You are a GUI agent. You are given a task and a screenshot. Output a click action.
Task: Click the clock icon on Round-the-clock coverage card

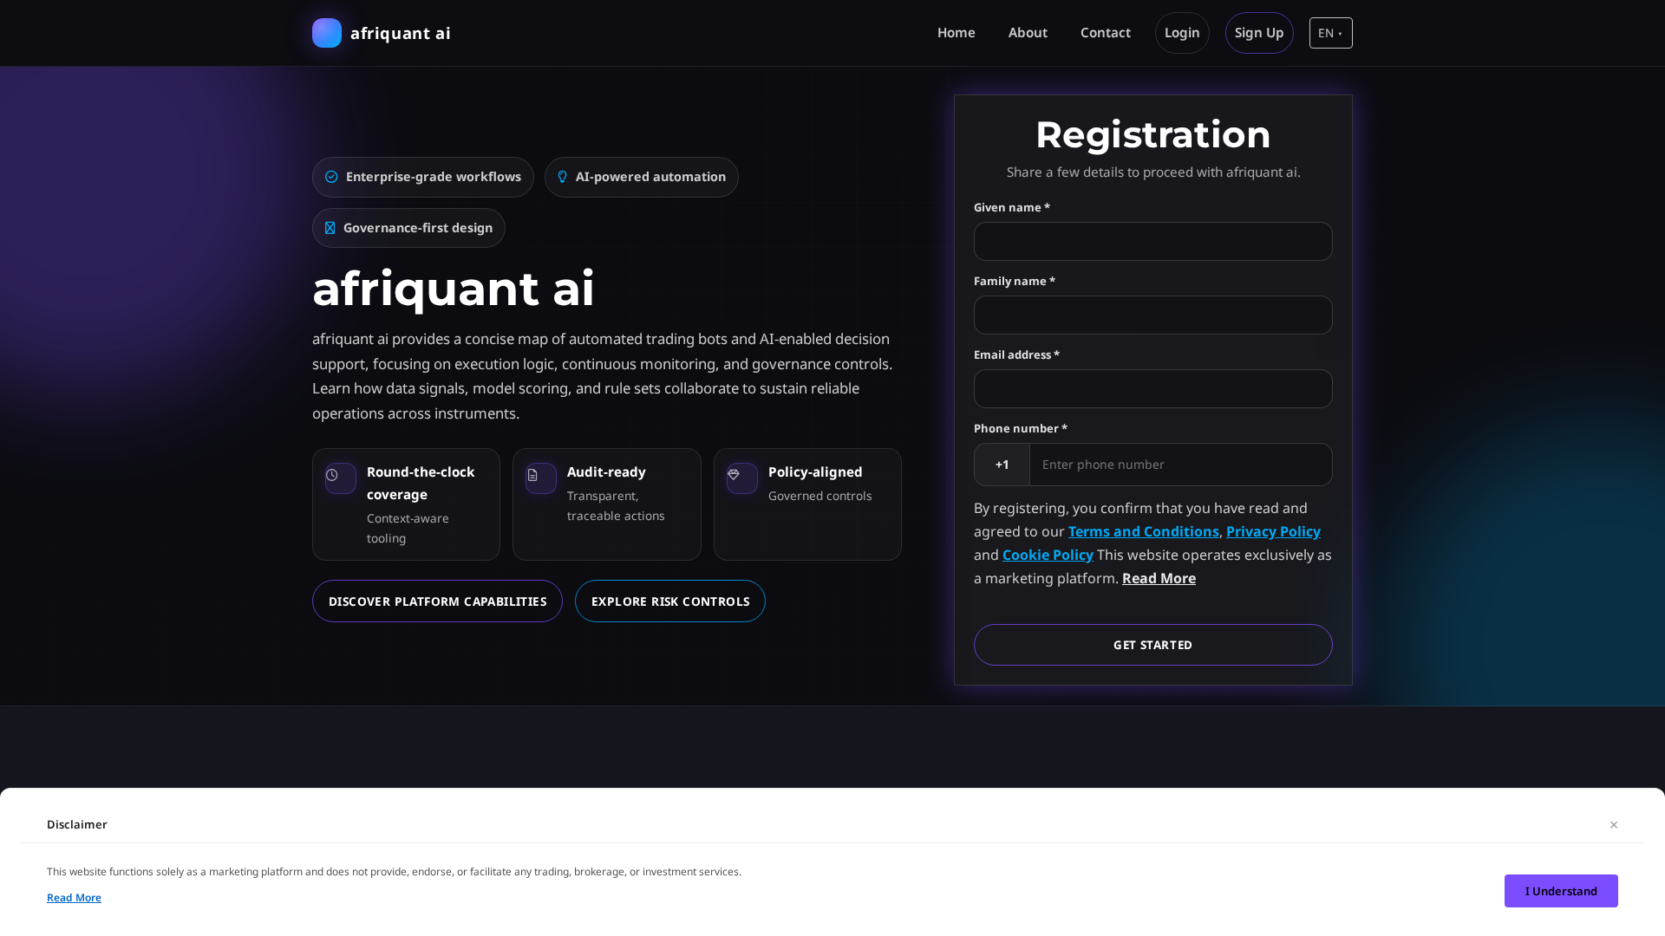332,475
